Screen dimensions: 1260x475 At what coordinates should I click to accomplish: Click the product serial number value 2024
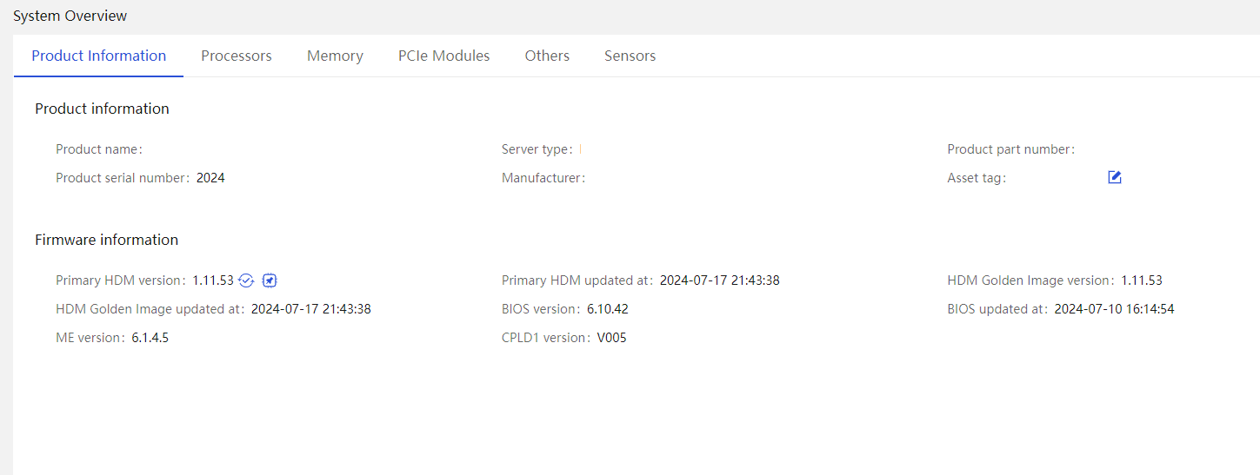click(210, 178)
